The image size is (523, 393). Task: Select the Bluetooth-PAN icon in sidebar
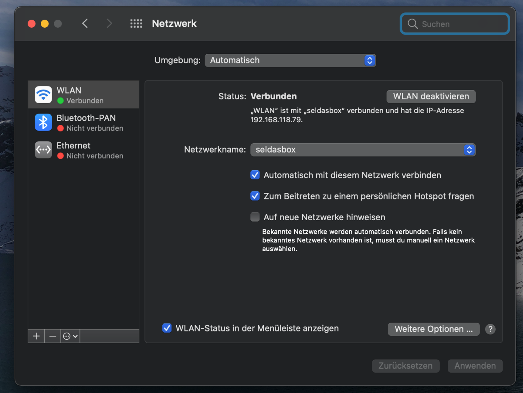pyautogui.click(x=43, y=122)
